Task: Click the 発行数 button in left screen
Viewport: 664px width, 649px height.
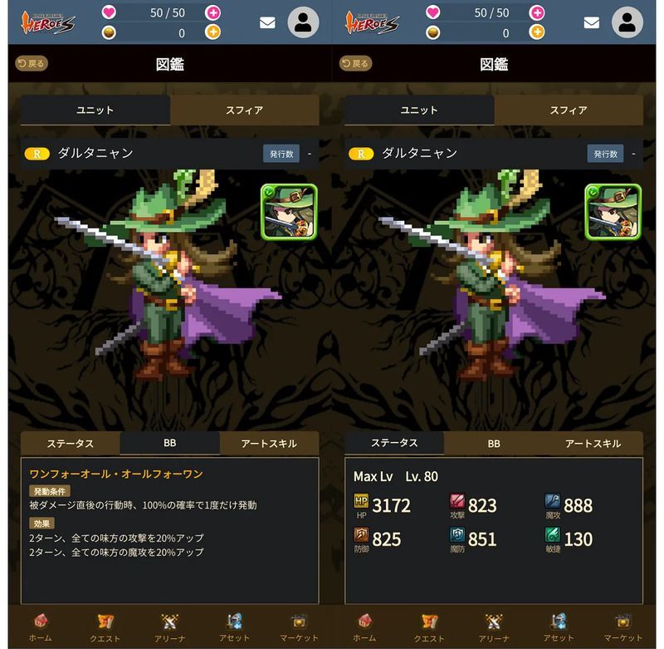Action: [x=281, y=154]
